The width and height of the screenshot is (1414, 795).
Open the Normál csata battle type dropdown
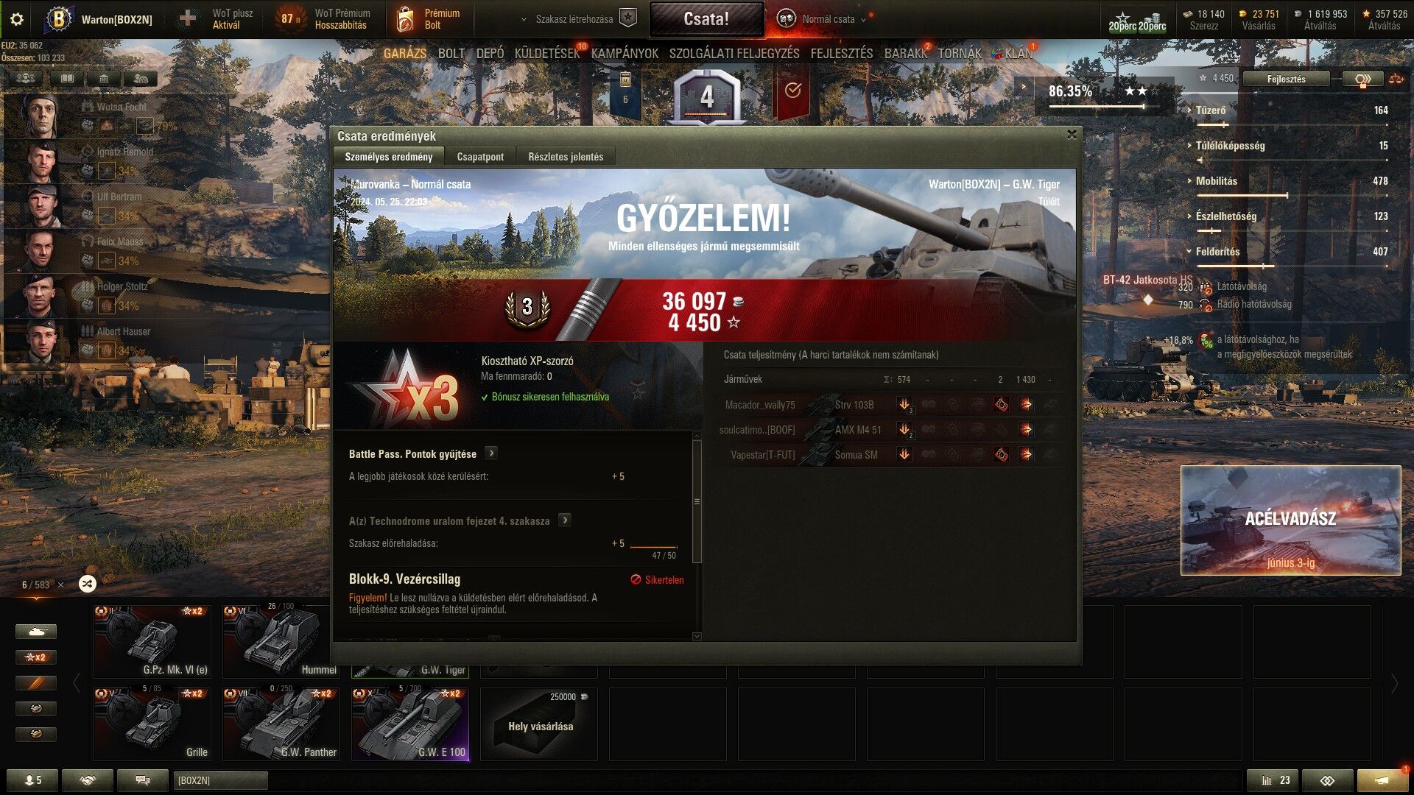coord(829,19)
